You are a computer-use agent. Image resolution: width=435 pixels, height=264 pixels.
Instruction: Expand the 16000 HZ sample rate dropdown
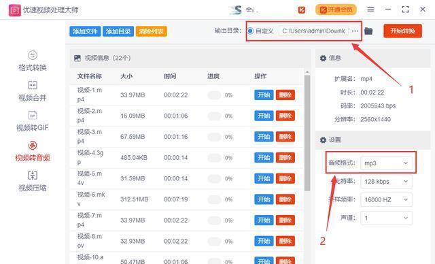tap(387, 199)
